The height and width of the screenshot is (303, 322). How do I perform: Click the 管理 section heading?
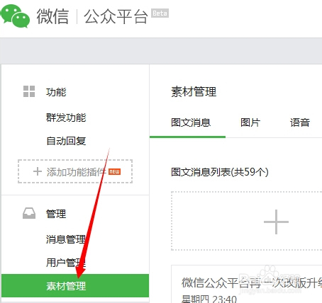click(x=56, y=214)
